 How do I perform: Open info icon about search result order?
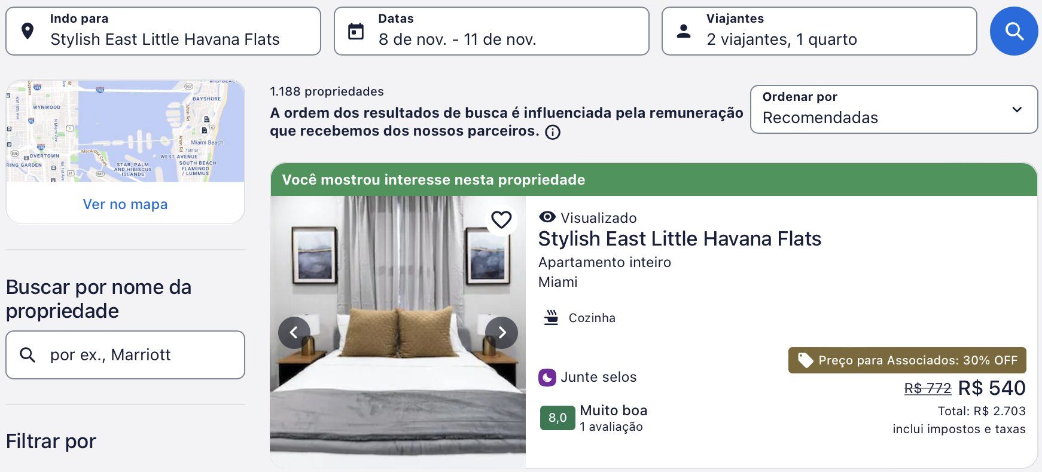click(x=553, y=132)
